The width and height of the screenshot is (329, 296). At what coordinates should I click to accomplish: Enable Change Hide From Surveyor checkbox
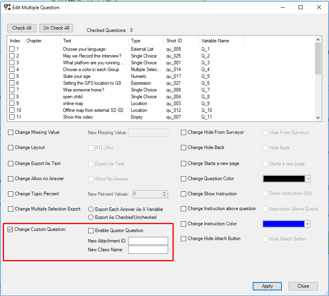tap(183, 133)
